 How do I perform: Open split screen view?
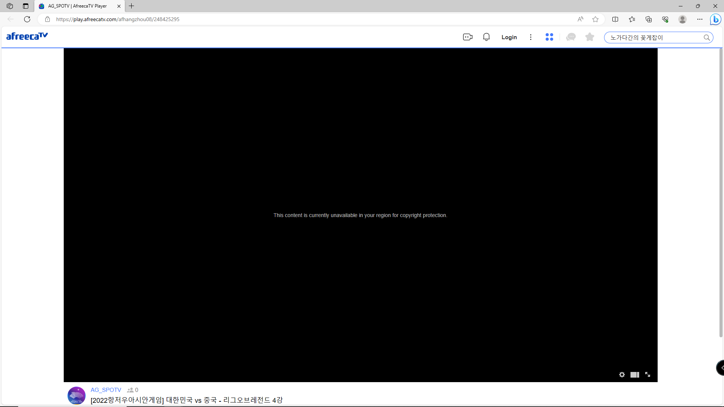615,19
